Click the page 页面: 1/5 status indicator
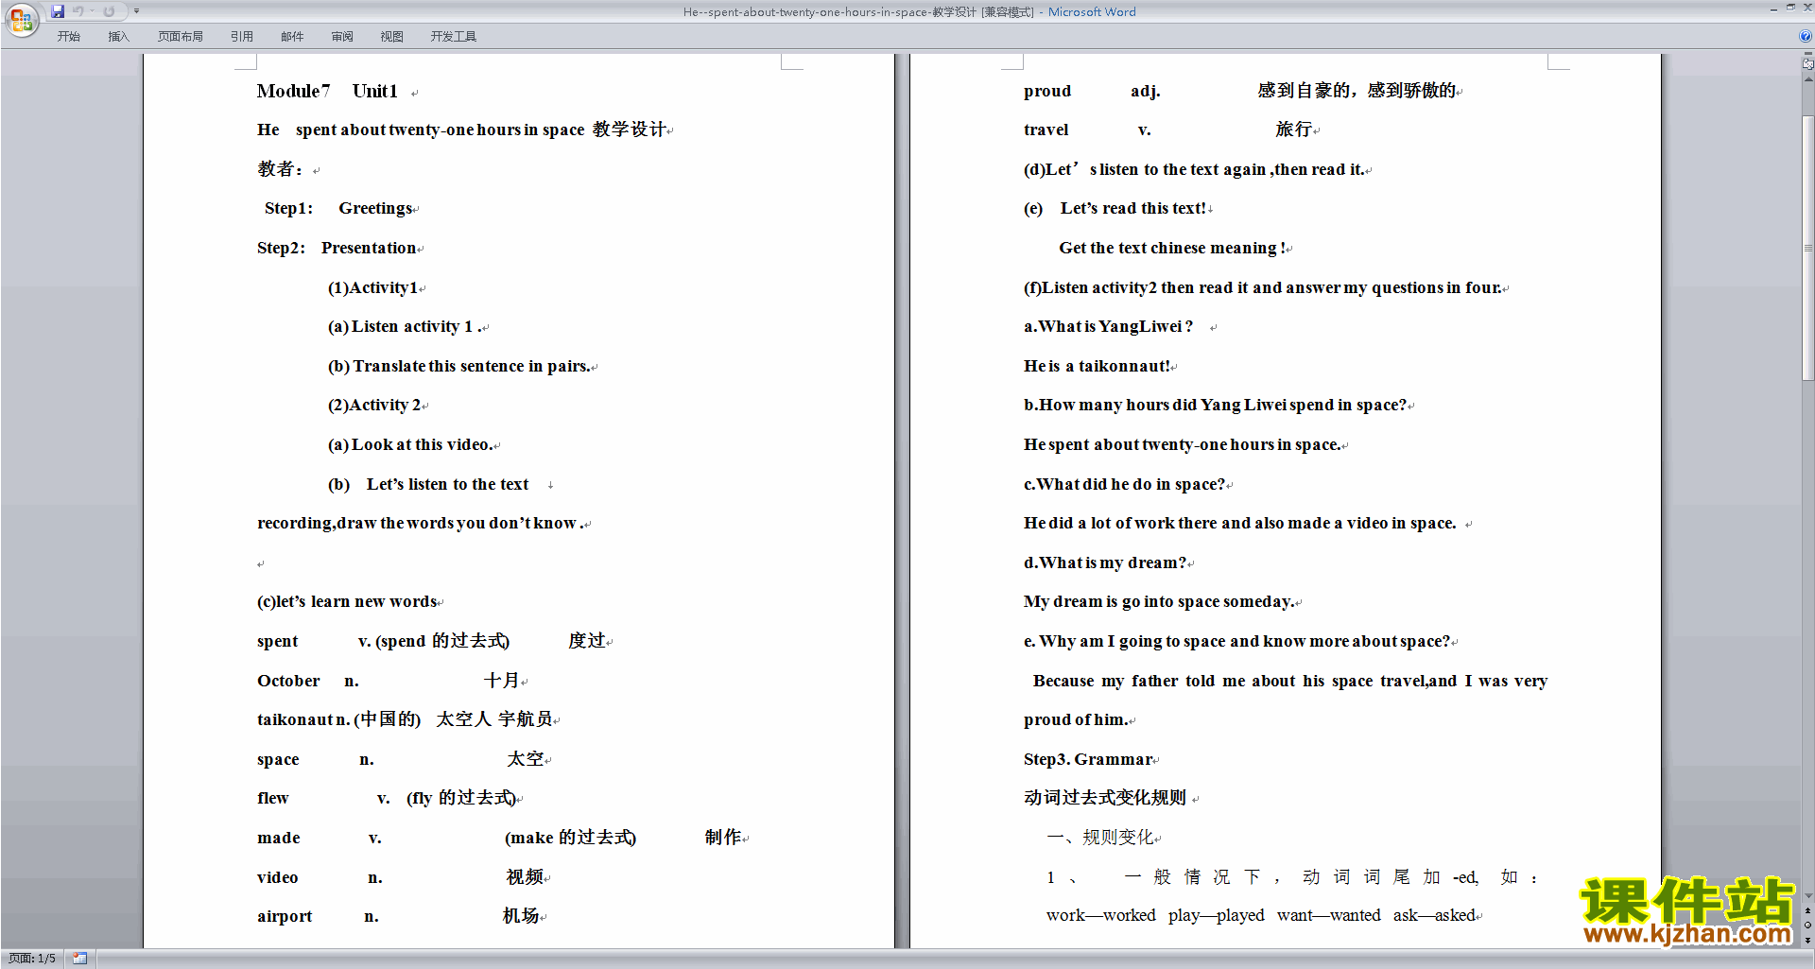 [x=32, y=959]
